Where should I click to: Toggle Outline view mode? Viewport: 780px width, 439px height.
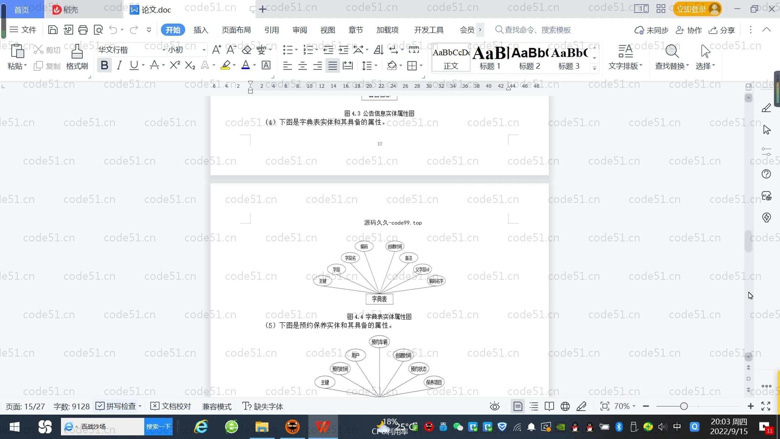click(534, 406)
